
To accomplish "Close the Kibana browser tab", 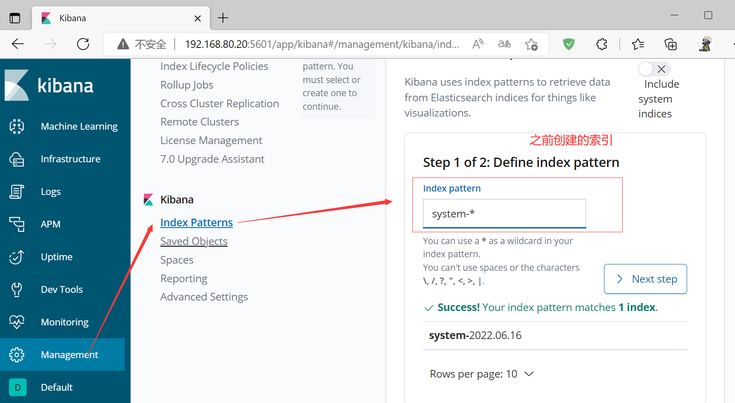I will coord(198,18).
